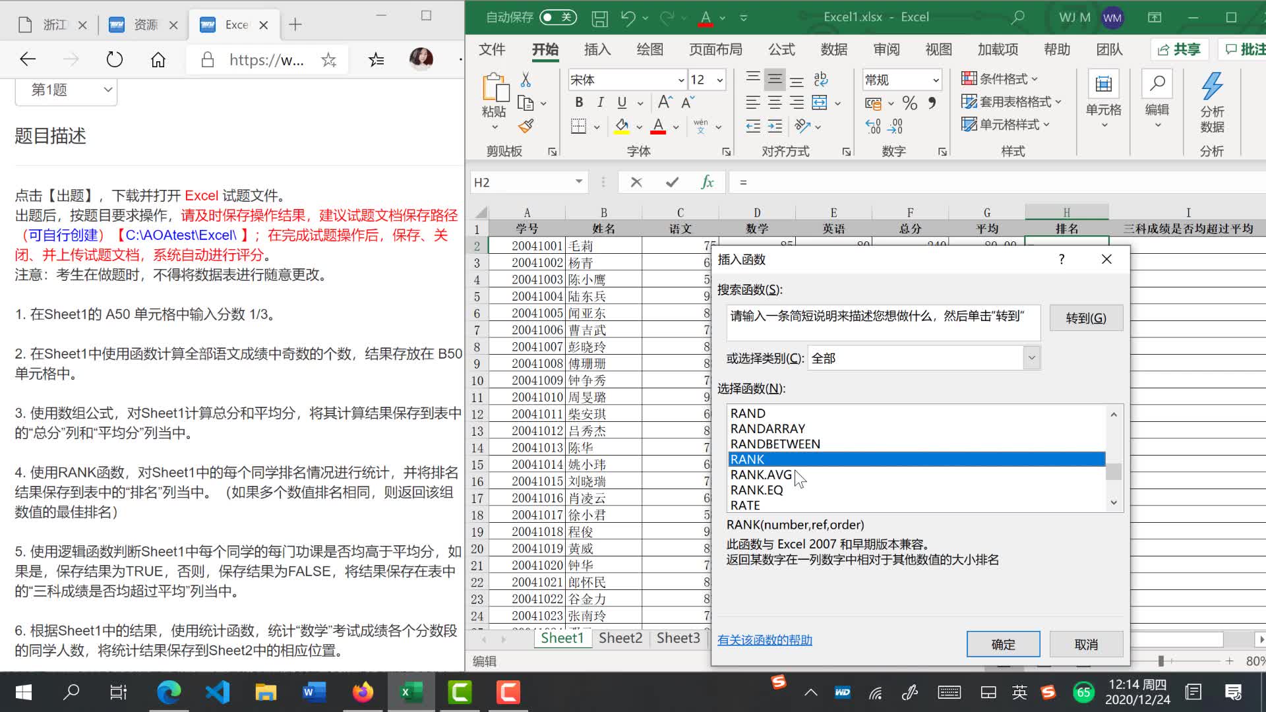
Task: Toggle underline formatting
Action: pyautogui.click(x=621, y=102)
